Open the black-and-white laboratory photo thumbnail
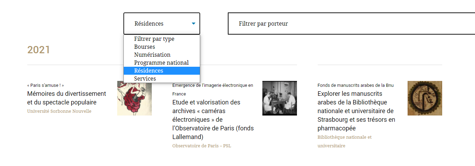Screen dimensions: 475x166 click(x=280, y=98)
